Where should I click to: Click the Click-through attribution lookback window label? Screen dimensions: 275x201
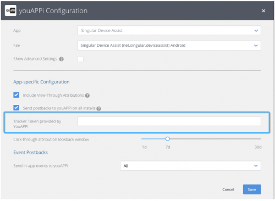[x=51, y=139]
